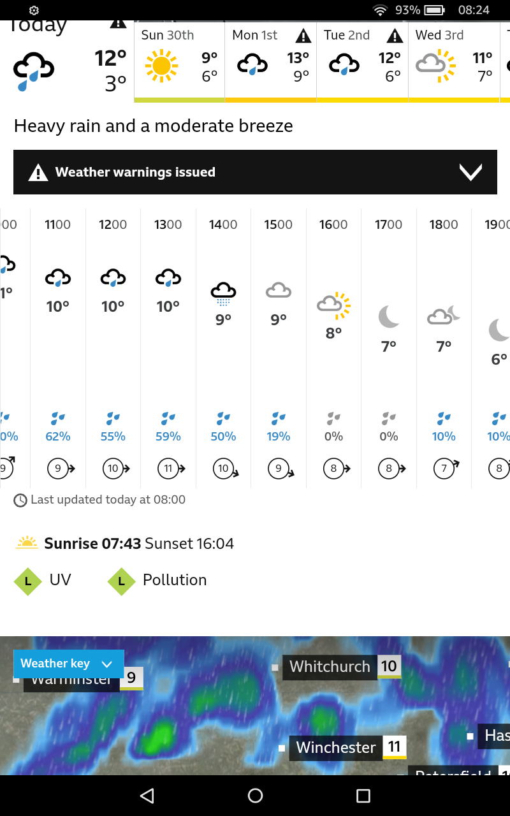
Task: Switch to the Tue 2nd forecast tab
Action: point(362,61)
